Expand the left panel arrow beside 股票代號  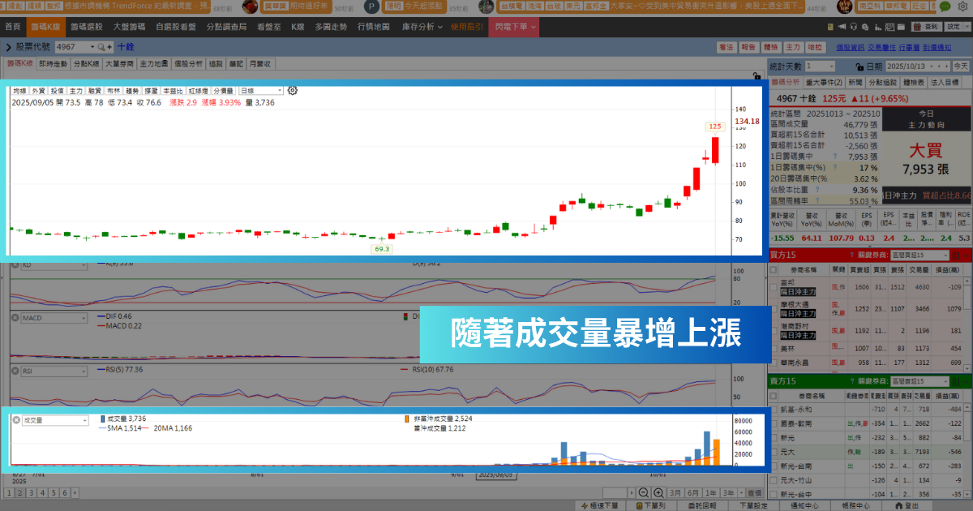click(x=8, y=47)
